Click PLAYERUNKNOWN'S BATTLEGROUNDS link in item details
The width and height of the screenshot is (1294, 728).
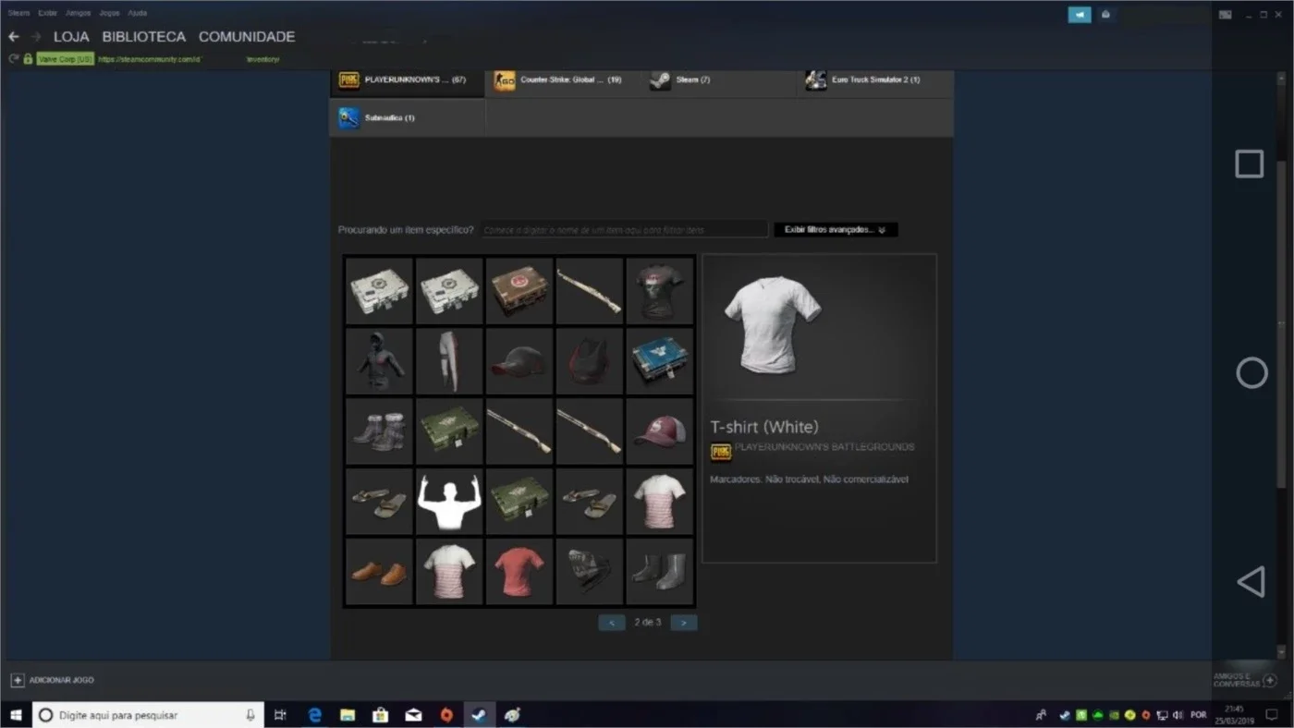[824, 447]
